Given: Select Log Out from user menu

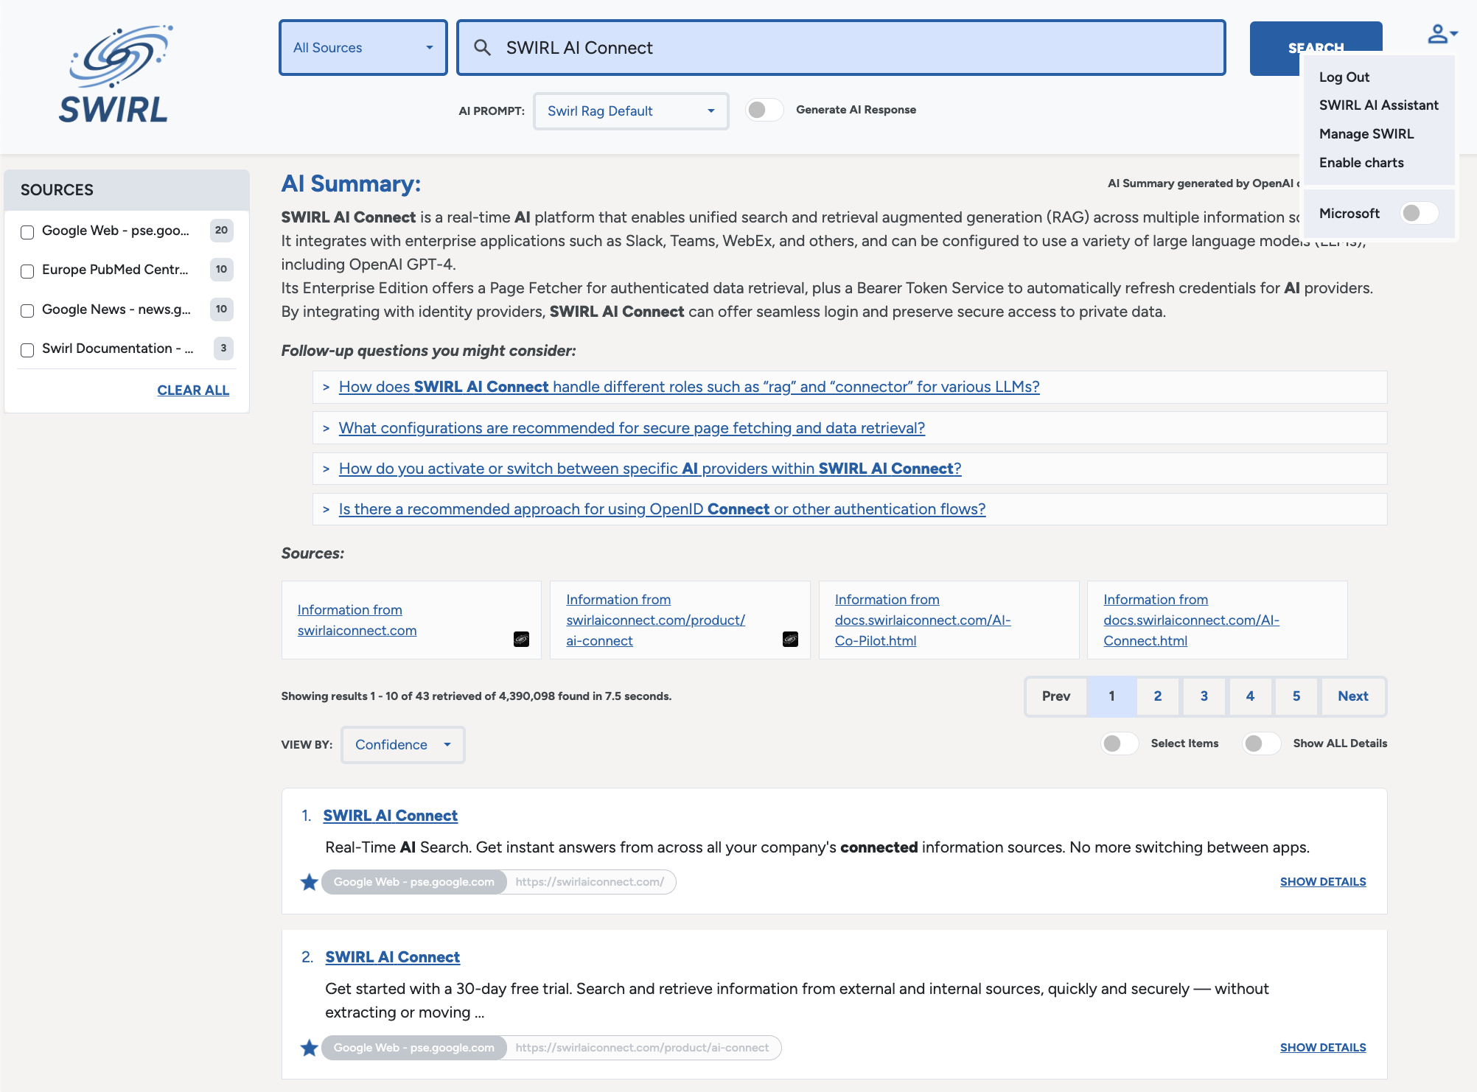Looking at the screenshot, I should (x=1345, y=76).
